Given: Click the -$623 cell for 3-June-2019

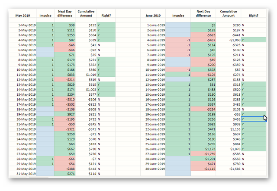Looking at the screenshot, I should coord(203,35).
